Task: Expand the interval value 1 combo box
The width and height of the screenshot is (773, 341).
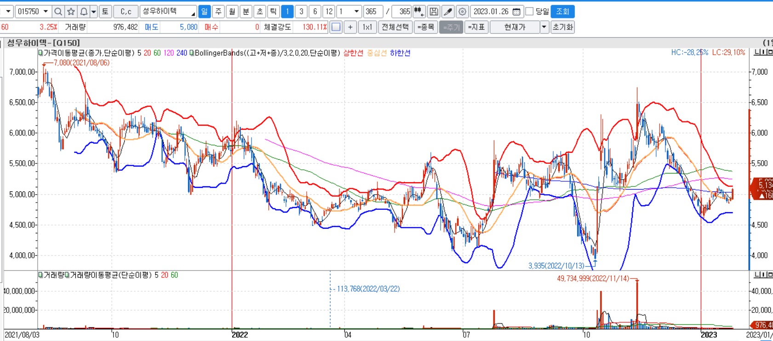Action: (356, 12)
